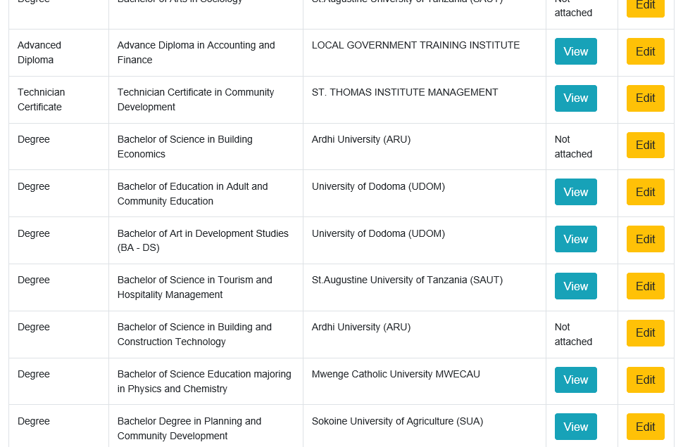Edit Building and Construction Technology degree entry
Image resolution: width=683 pixels, height=447 pixels.
pos(645,333)
